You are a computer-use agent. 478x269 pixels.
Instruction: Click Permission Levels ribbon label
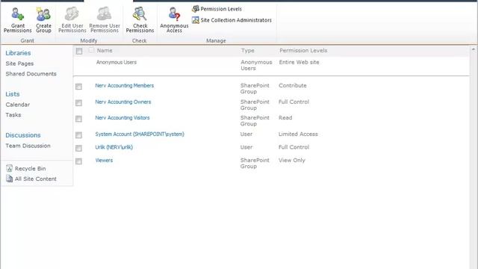221,9
